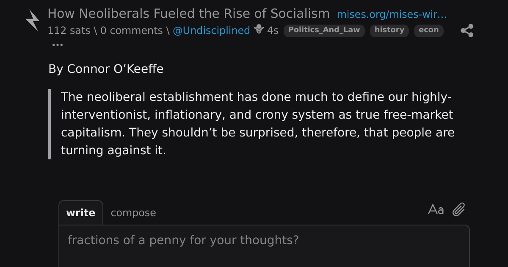This screenshot has height=267, width=508.
Task: Filter by the econ tag
Action: pos(428,31)
